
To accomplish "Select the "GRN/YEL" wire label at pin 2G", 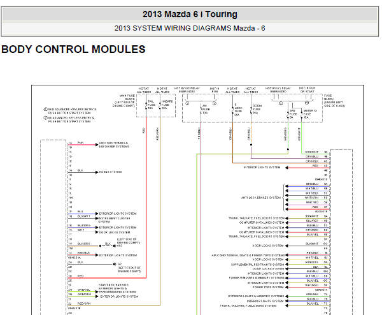I will [84, 290].
